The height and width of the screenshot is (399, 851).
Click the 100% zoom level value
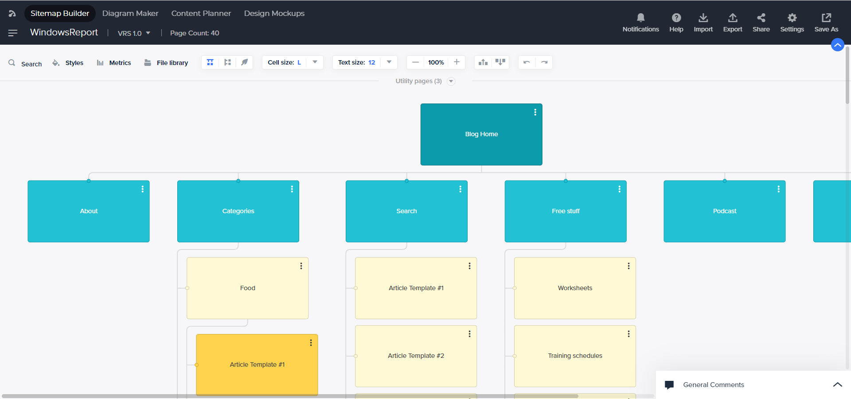point(436,62)
